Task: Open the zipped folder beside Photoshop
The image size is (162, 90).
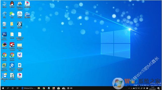Action: tap(12, 35)
